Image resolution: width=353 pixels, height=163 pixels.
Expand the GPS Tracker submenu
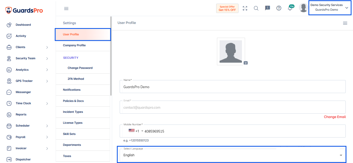click(47, 81)
